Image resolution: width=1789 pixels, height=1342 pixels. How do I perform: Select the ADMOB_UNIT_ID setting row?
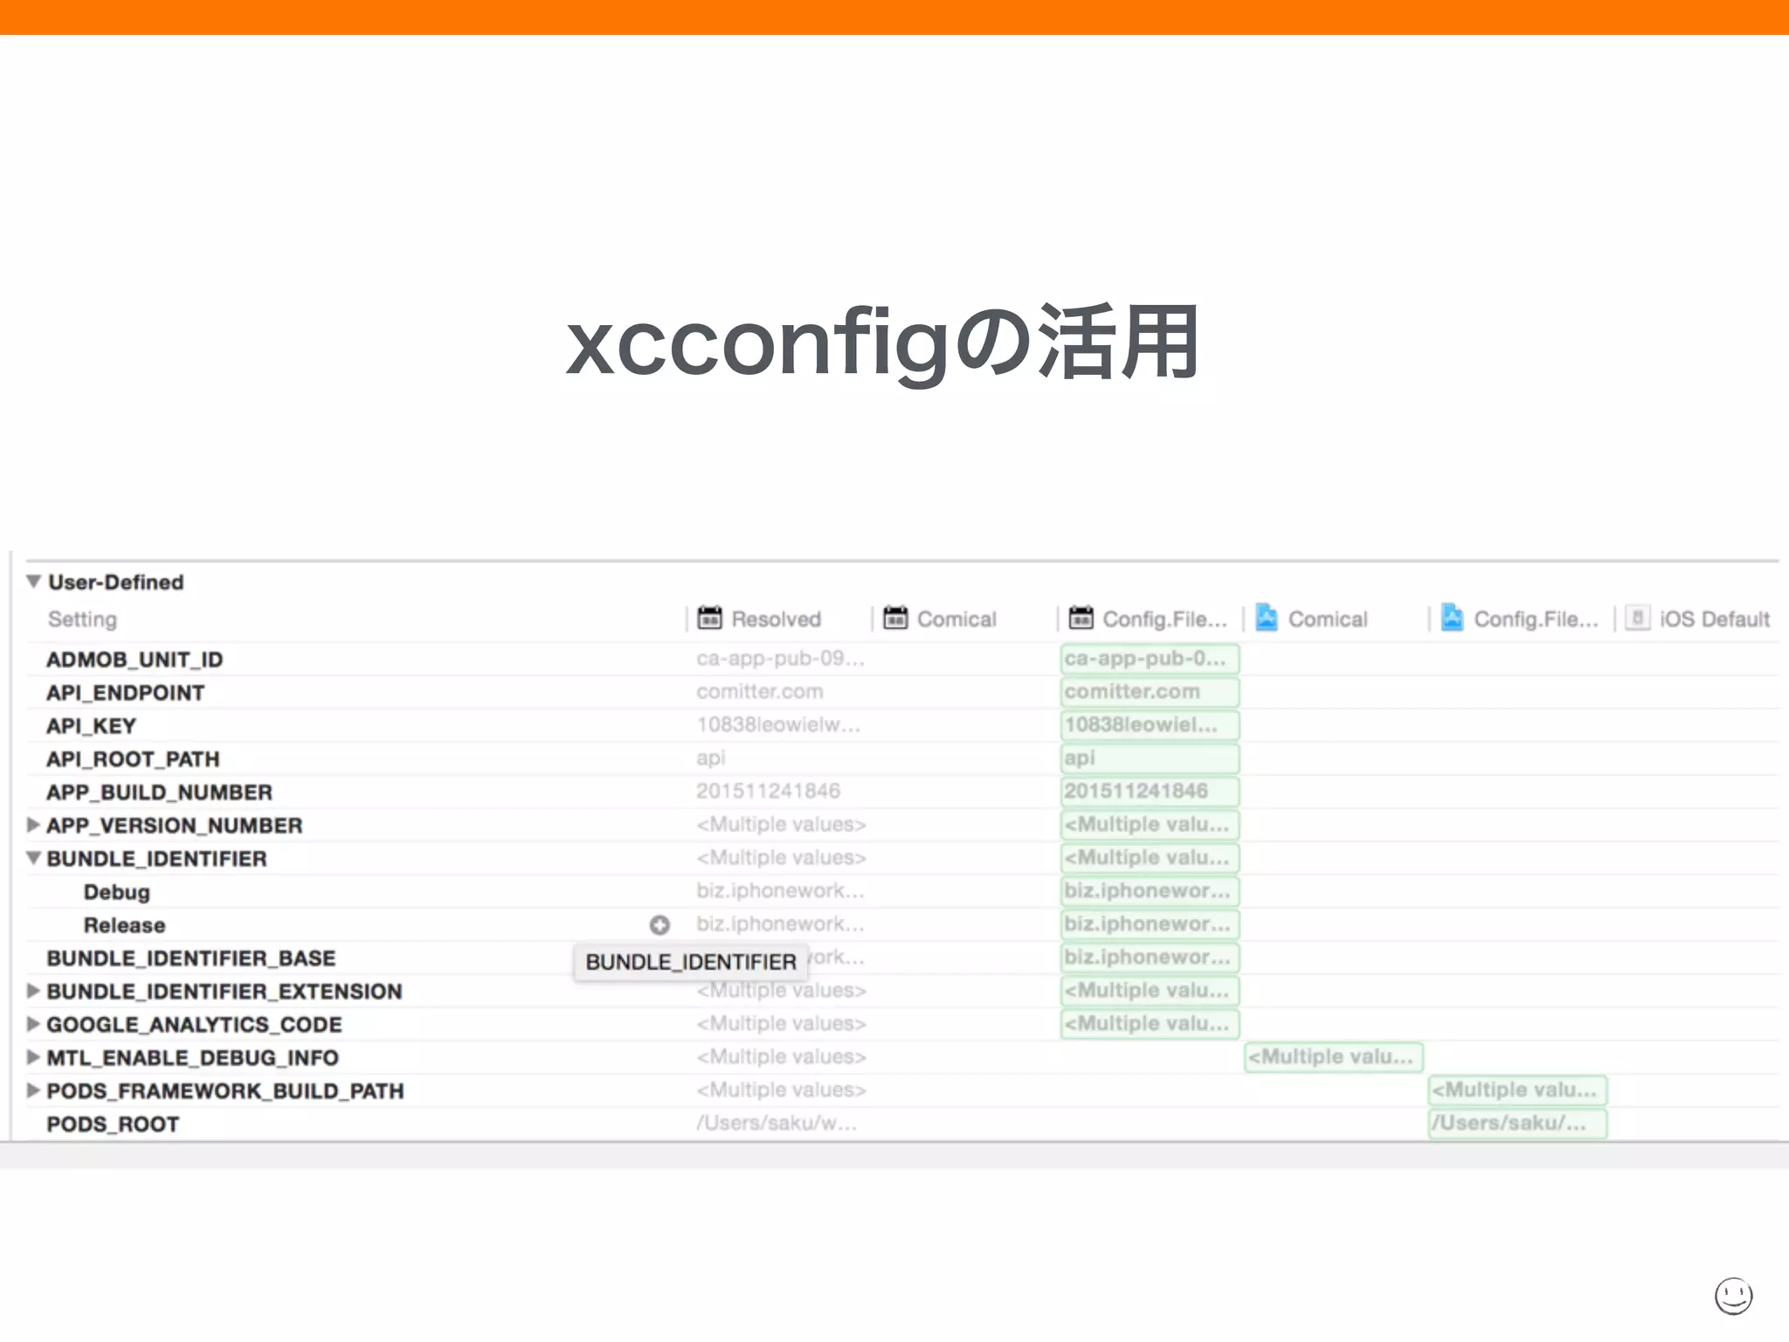click(x=902, y=659)
